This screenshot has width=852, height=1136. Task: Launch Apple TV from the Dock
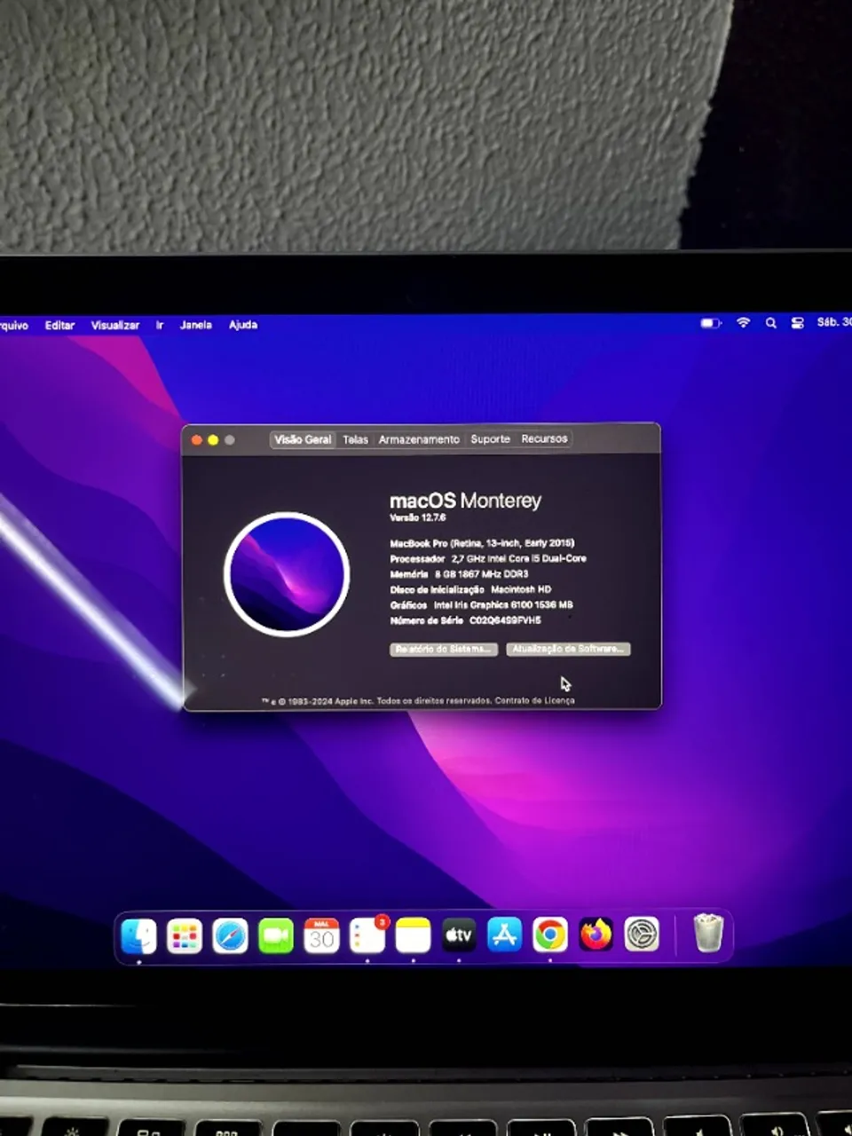[x=459, y=935]
